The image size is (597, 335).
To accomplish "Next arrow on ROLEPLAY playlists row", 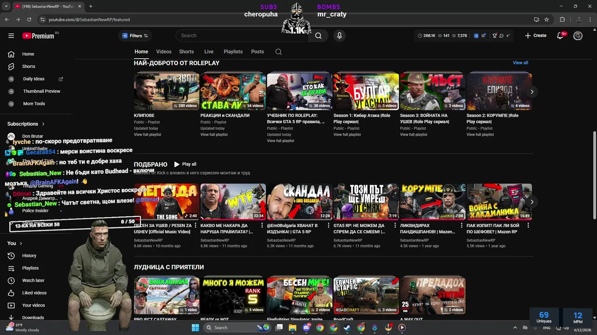I will 532,92.
